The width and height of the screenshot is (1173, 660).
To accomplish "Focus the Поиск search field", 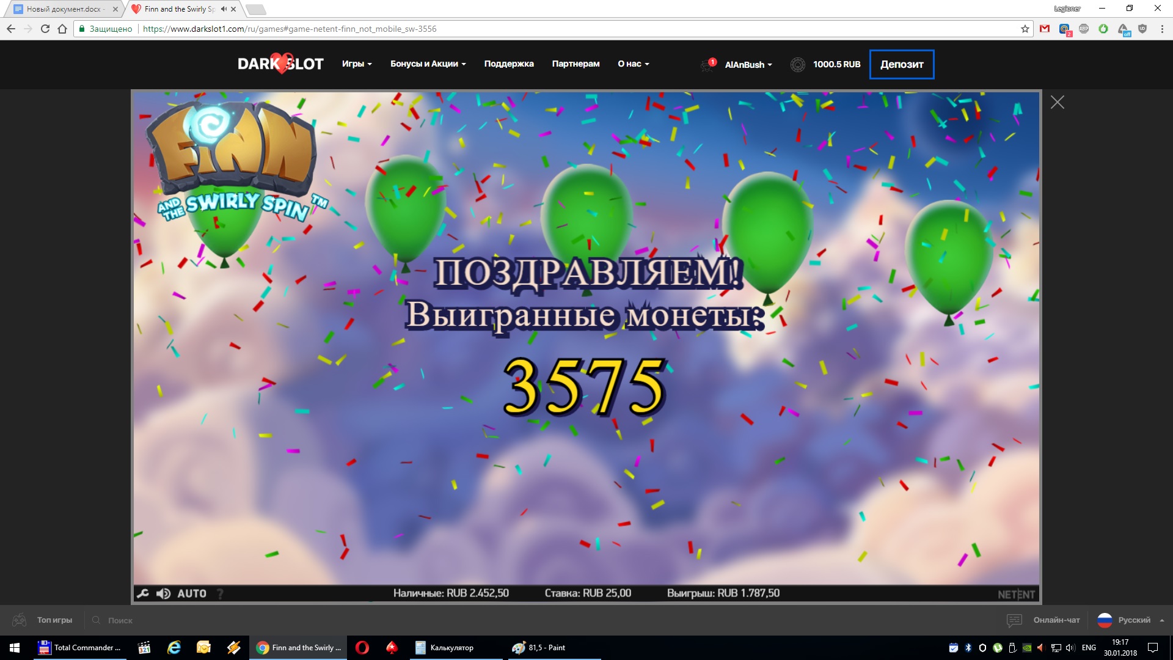I will tap(120, 620).
